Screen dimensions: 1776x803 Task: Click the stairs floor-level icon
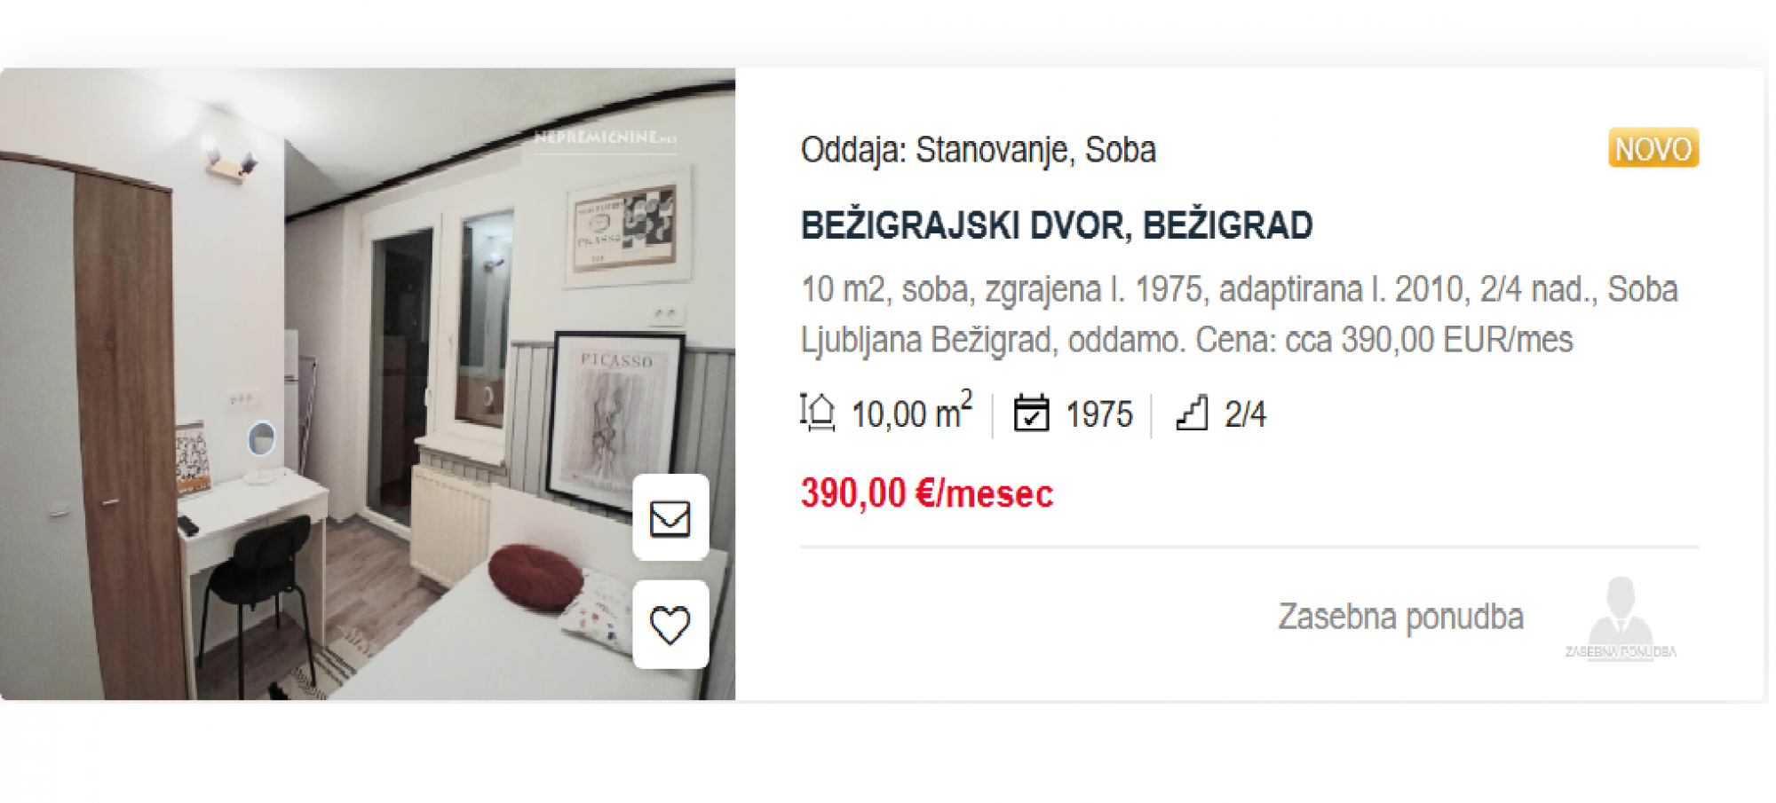point(1193,413)
